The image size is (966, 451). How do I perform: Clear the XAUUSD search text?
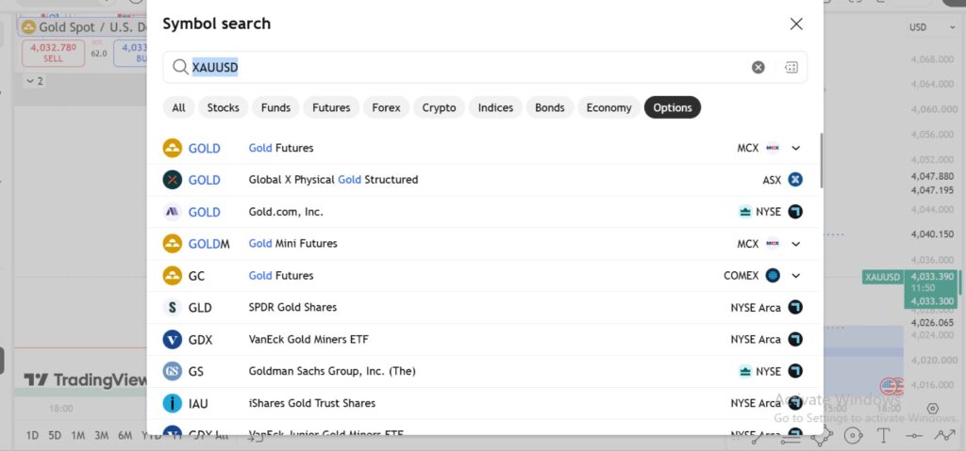click(x=758, y=68)
